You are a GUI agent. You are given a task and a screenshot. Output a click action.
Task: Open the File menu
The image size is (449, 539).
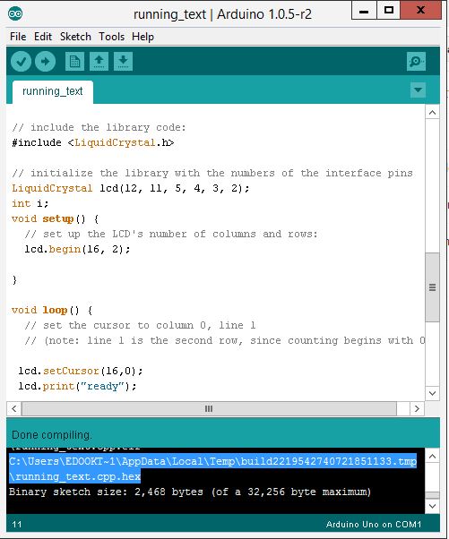[18, 37]
